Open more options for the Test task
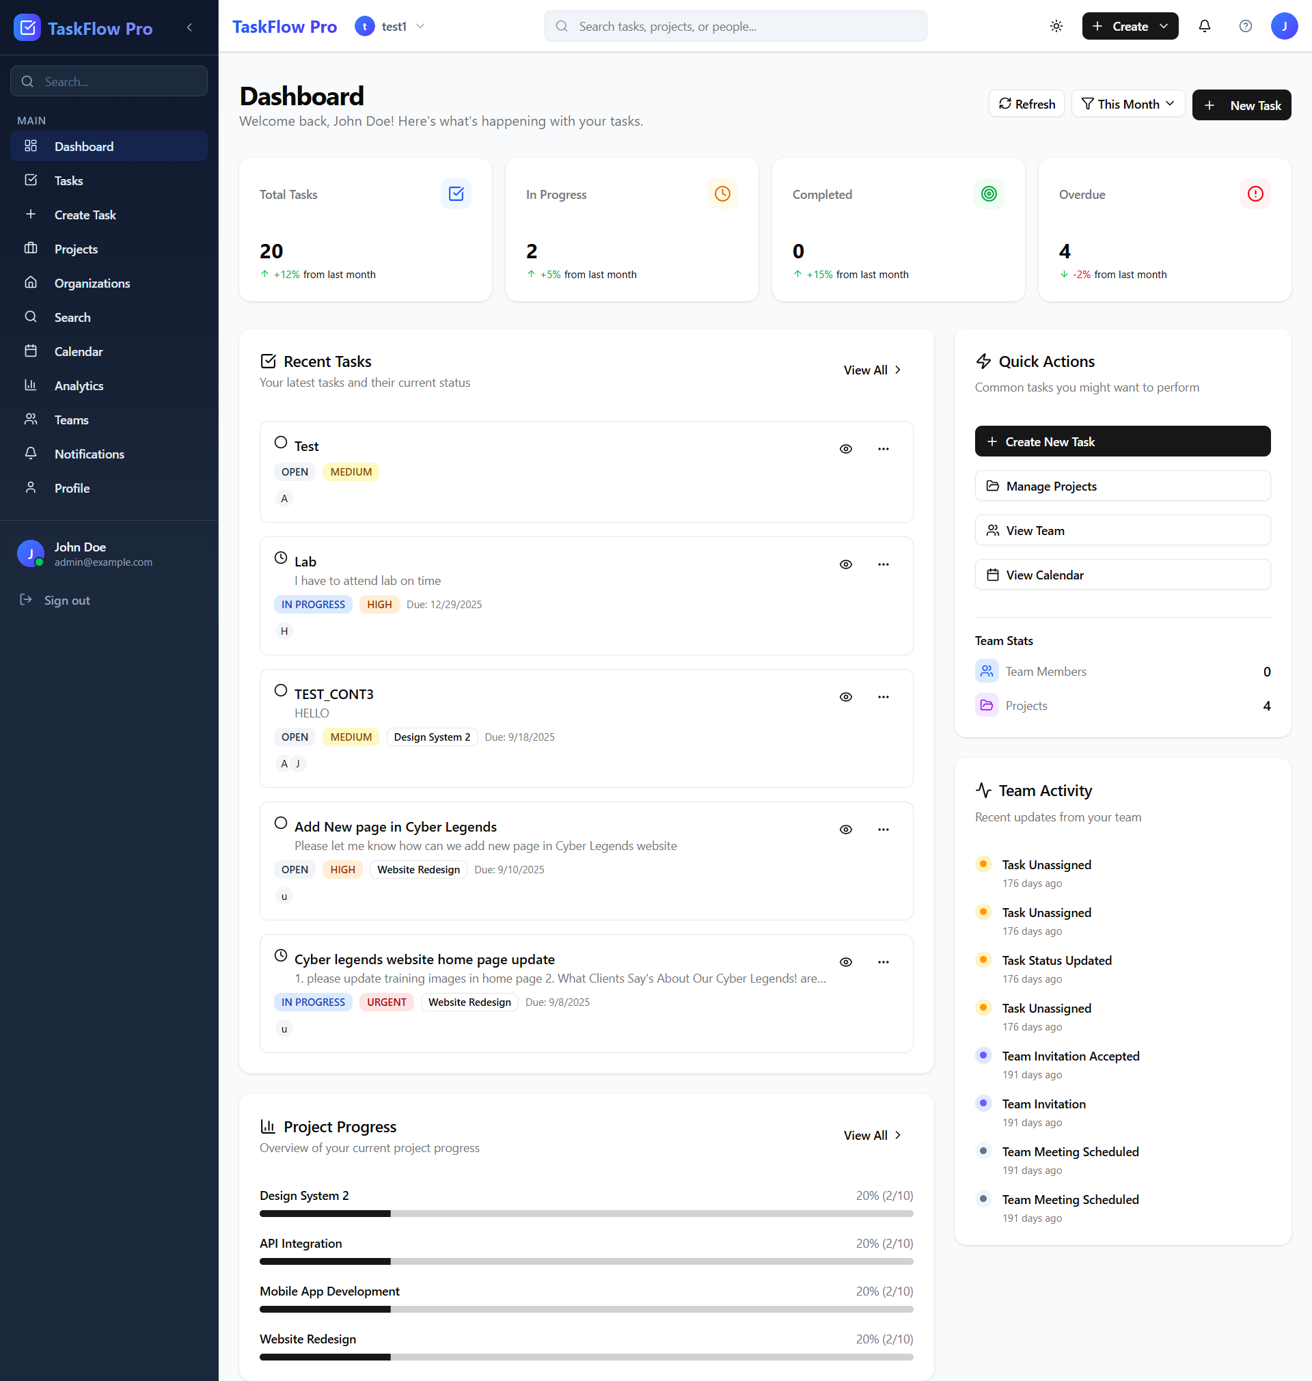The width and height of the screenshot is (1312, 1381). click(x=884, y=449)
